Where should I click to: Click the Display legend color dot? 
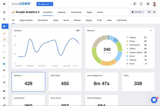(127, 38)
